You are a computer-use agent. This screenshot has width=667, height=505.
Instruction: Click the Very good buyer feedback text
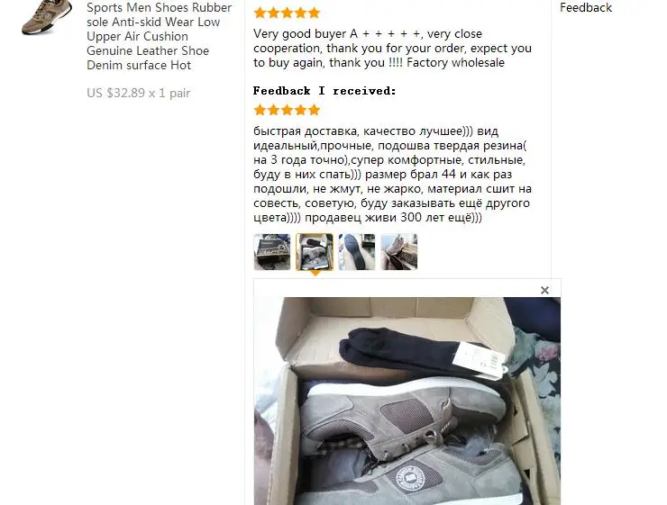[x=392, y=48]
